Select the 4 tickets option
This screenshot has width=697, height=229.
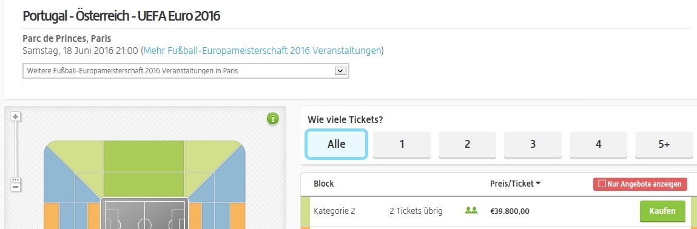coord(598,144)
